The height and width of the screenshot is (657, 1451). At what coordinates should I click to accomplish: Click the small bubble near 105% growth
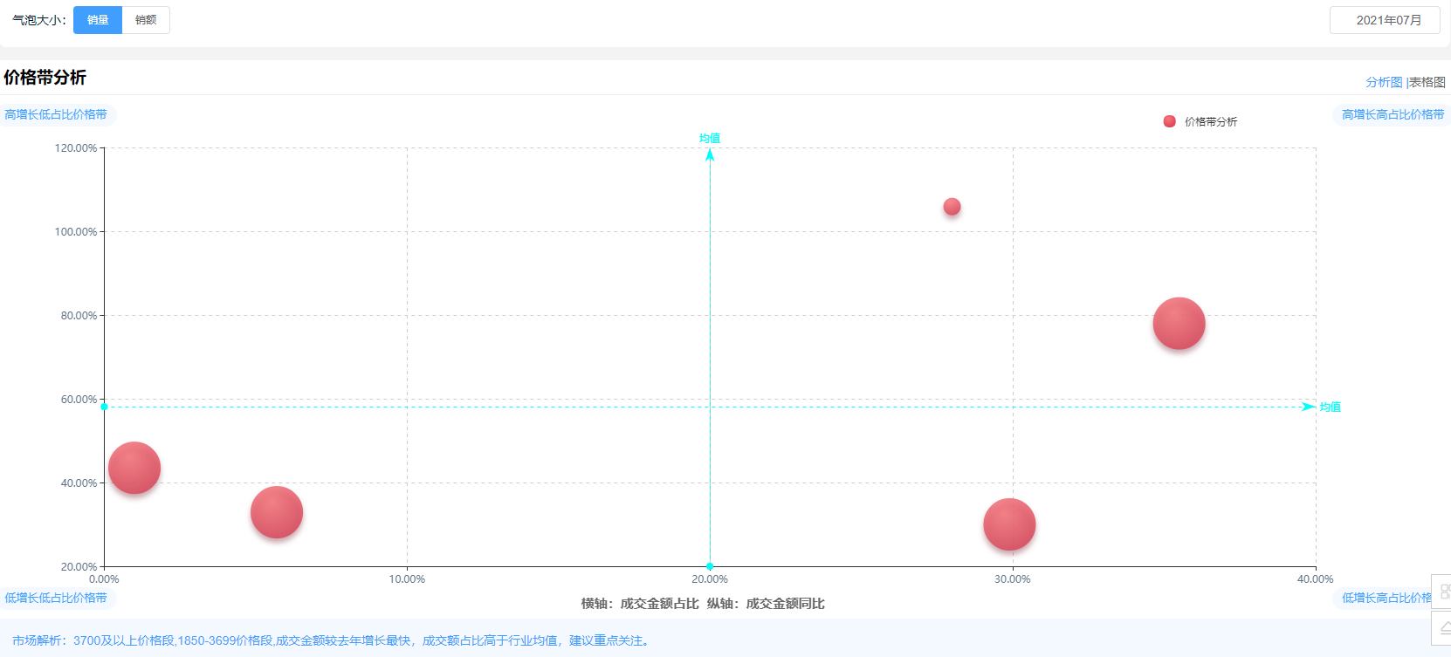(952, 207)
